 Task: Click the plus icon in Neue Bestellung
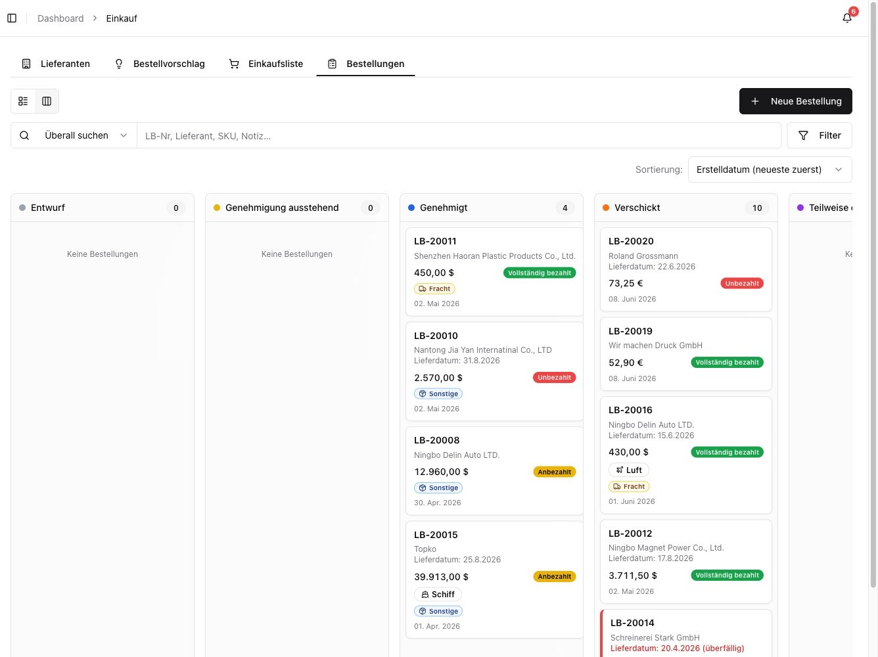click(x=755, y=101)
